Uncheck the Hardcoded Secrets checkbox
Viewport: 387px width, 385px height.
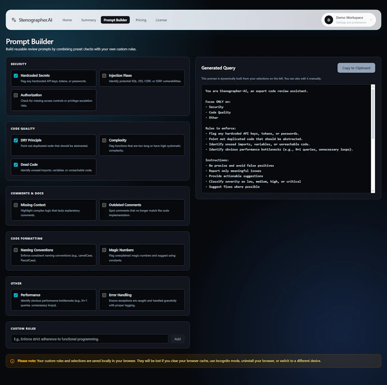click(x=16, y=76)
